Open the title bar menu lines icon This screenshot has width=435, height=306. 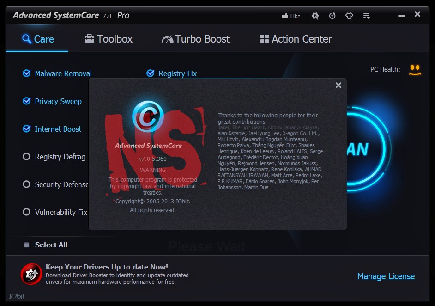click(x=367, y=16)
